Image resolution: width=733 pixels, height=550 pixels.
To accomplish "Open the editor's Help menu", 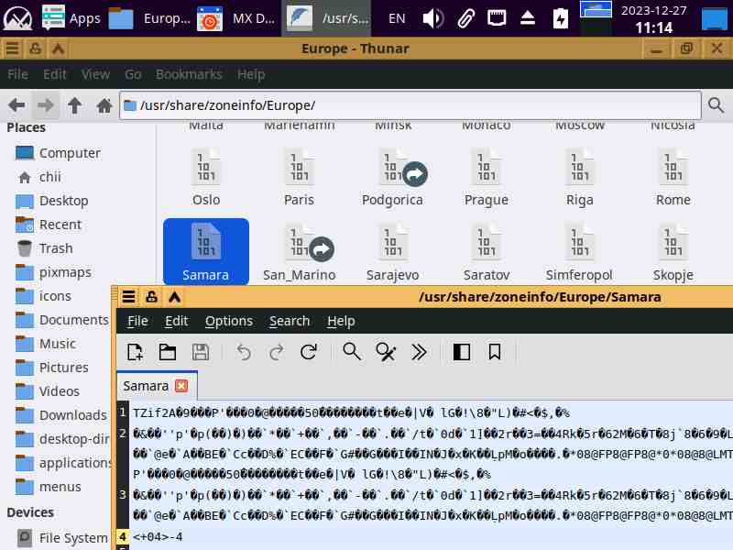I will (x=341, y=322).
